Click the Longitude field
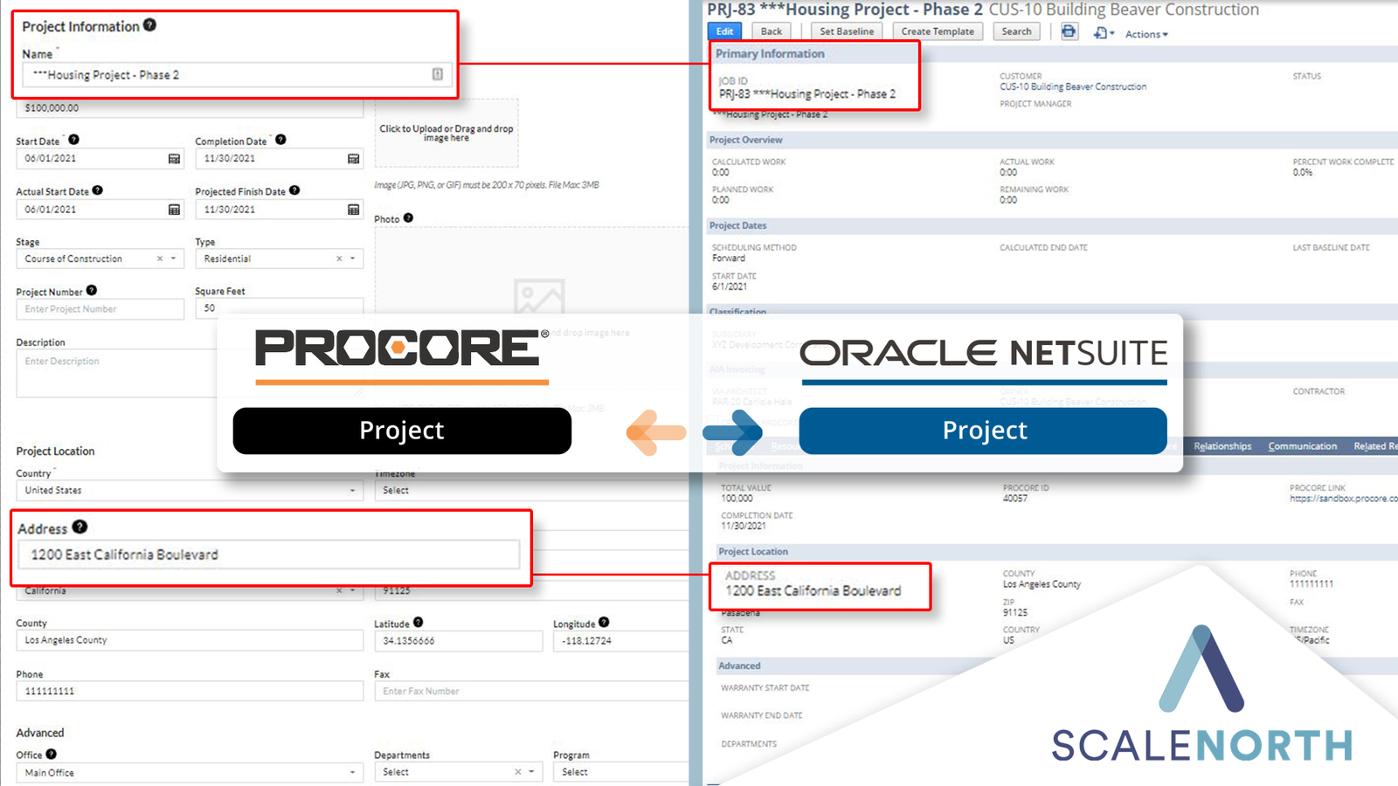The height and width of the screenshot is (786, 1398). click(621, 640)
